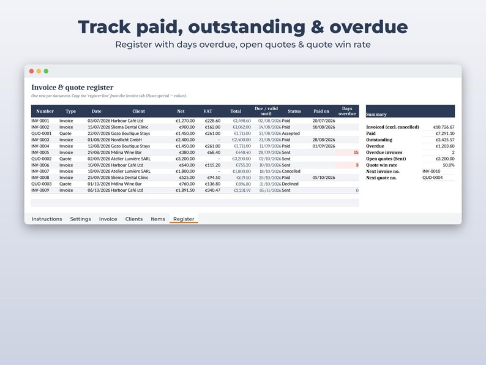Click the Cancelled status for INV-0007
The image size is (486, 365).
pos(291,171)
